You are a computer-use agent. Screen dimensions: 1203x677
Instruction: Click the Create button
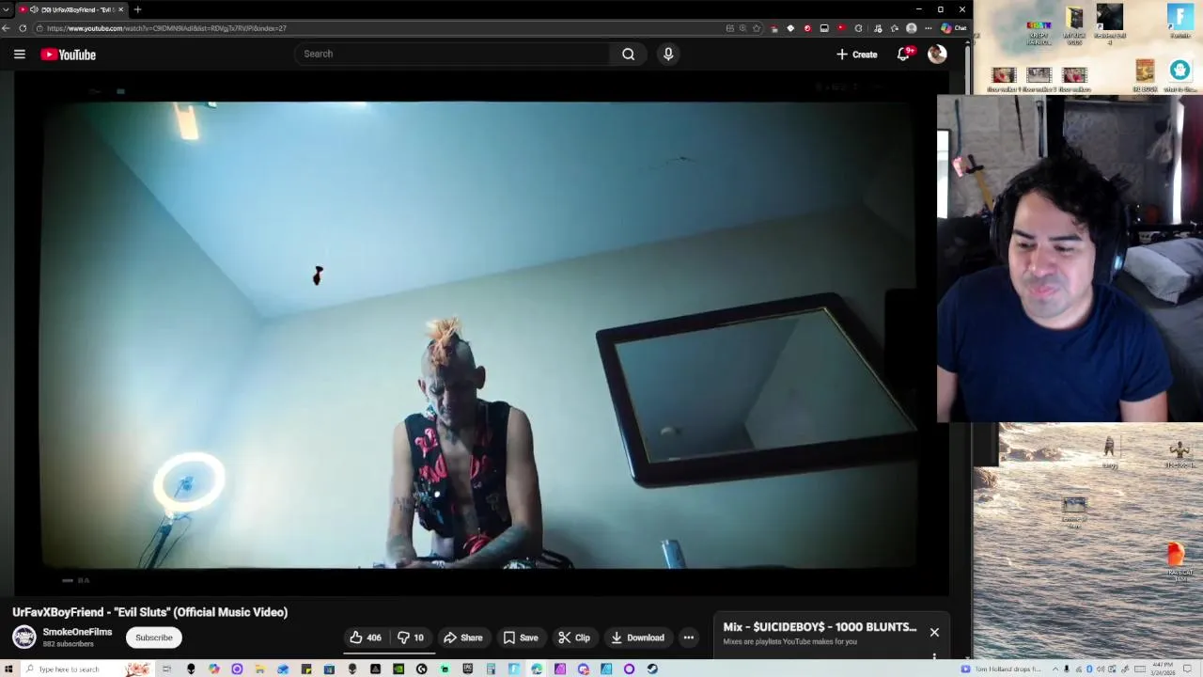tap(857, 55)
